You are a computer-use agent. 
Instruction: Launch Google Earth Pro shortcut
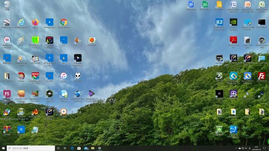pos(7,22)
